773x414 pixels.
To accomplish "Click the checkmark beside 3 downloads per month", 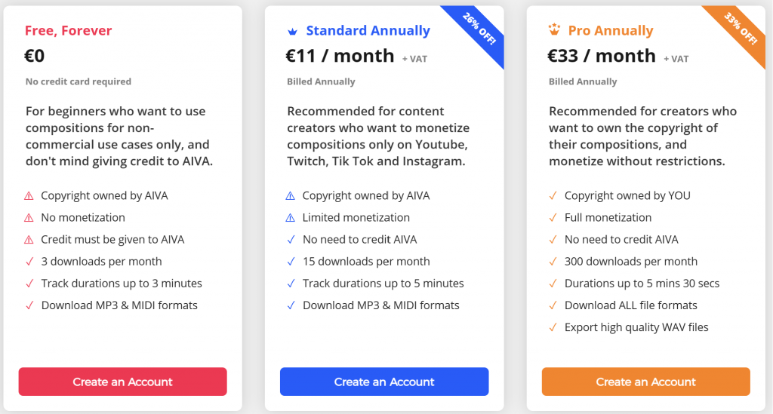I will 29,262.
